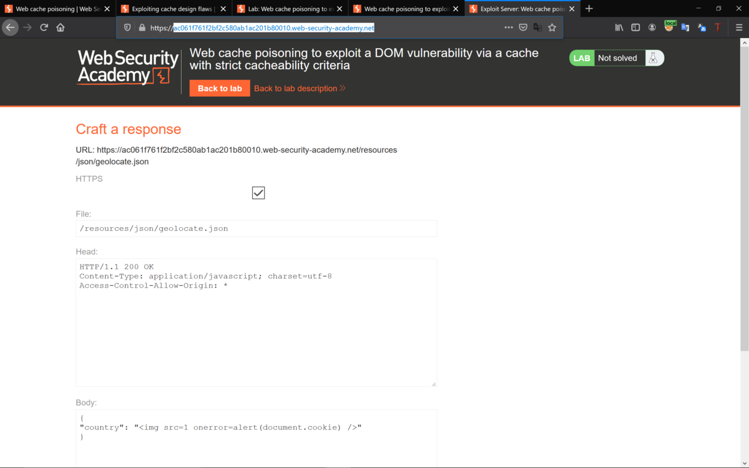
Task: Click the Back to lab button
Action: click(220, 88)
